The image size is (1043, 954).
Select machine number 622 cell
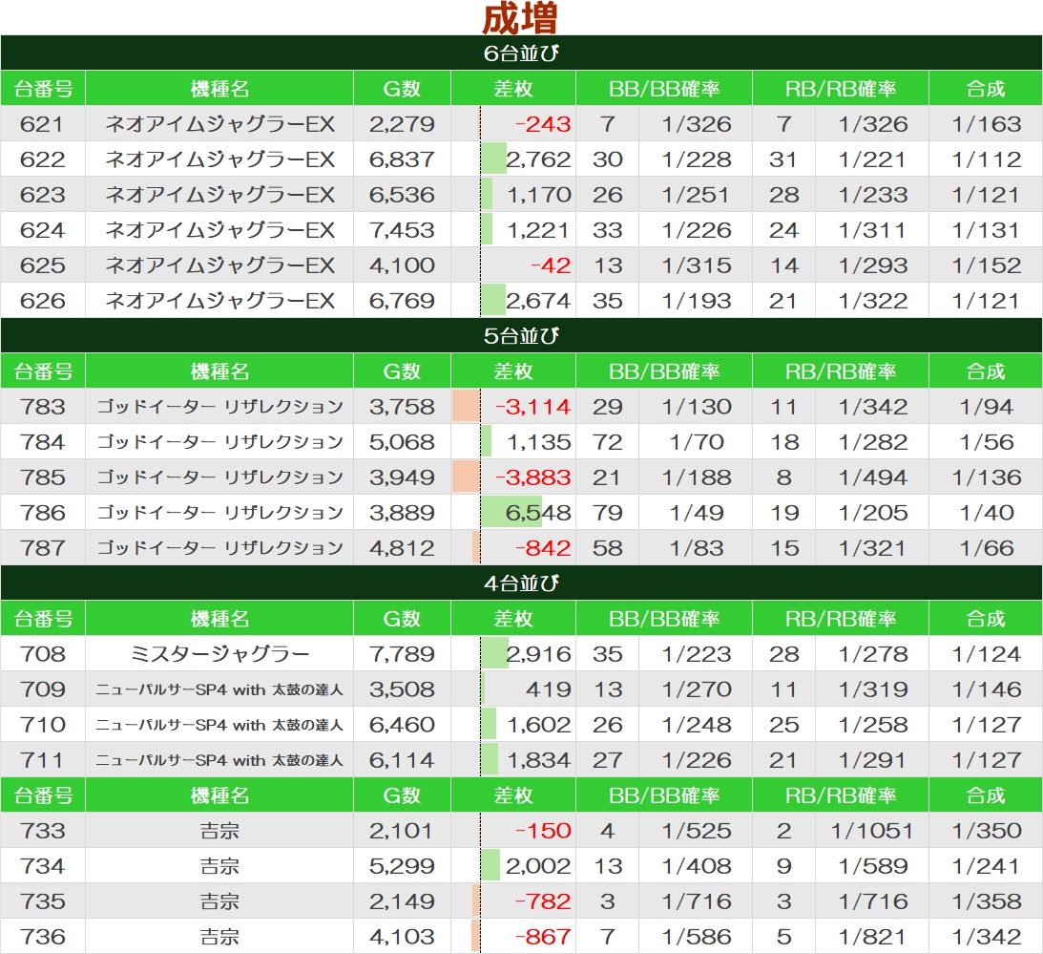(x=43, y=159)
